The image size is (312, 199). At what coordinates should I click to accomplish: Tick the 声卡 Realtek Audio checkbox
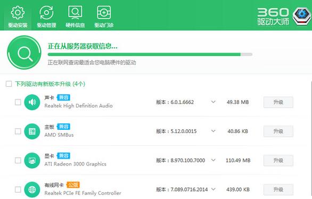[x=18, y=102]
